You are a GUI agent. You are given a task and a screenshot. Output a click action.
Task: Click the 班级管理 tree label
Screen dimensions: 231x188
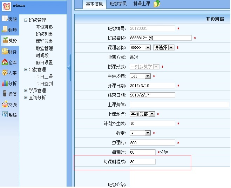(x=37, y=20)
